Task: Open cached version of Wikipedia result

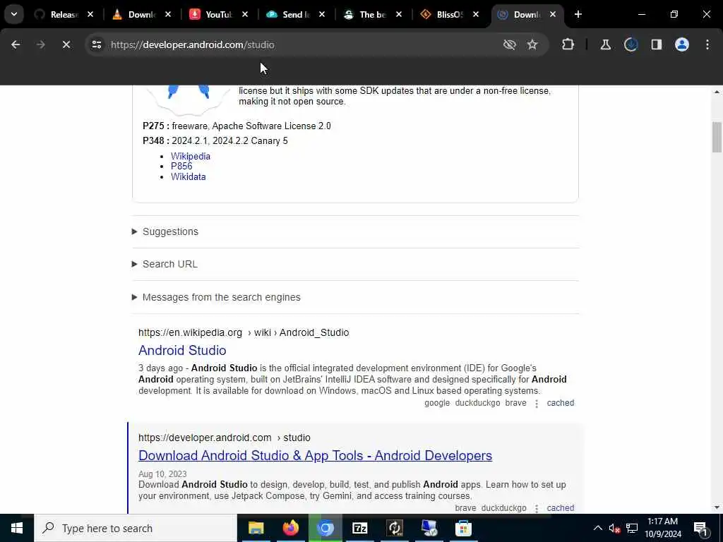Action: 560,403
